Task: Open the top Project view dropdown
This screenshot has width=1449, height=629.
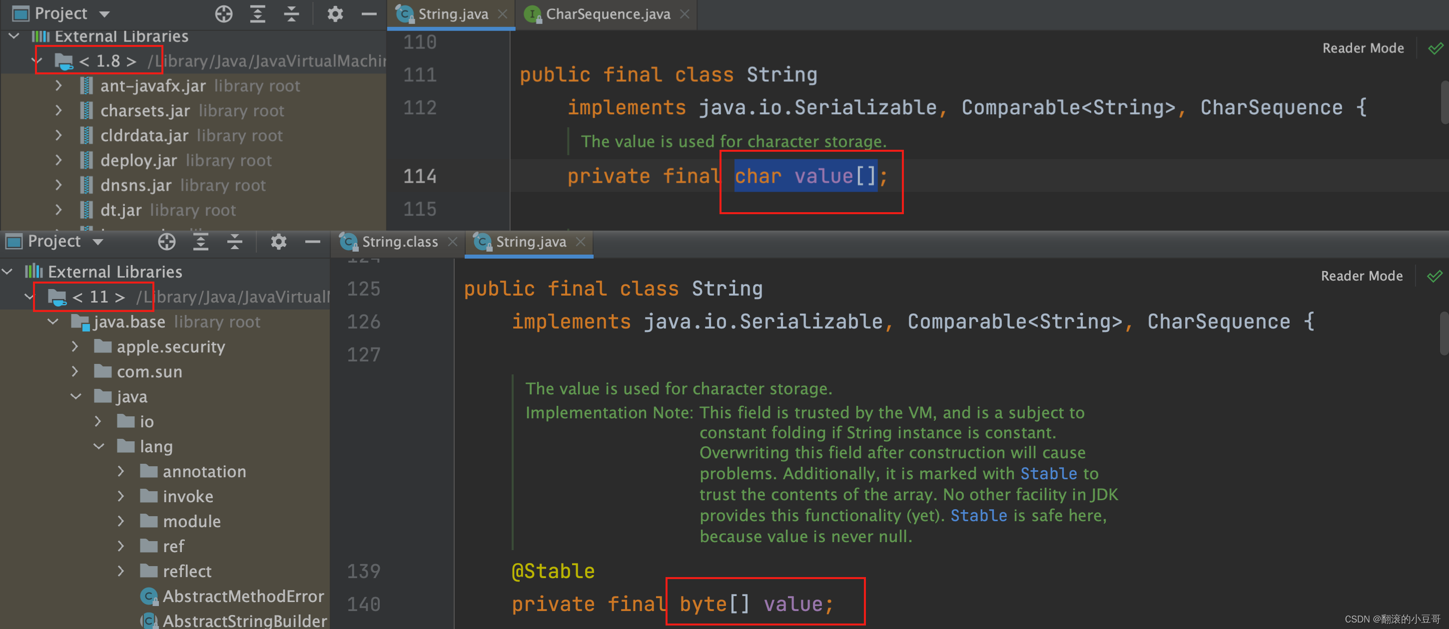Action: [104, 13]
